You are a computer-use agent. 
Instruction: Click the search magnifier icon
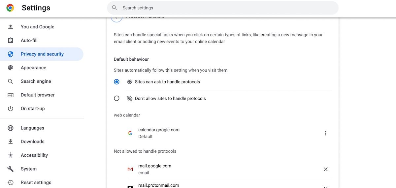point(115,8)
